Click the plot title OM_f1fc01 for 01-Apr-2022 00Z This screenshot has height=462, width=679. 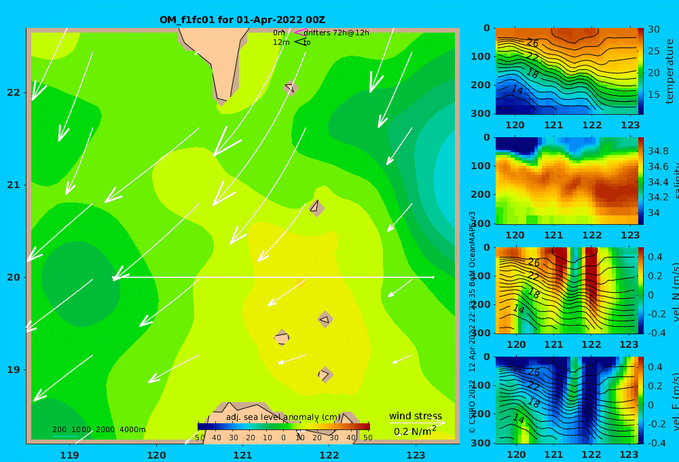click(x=242, y=20)
